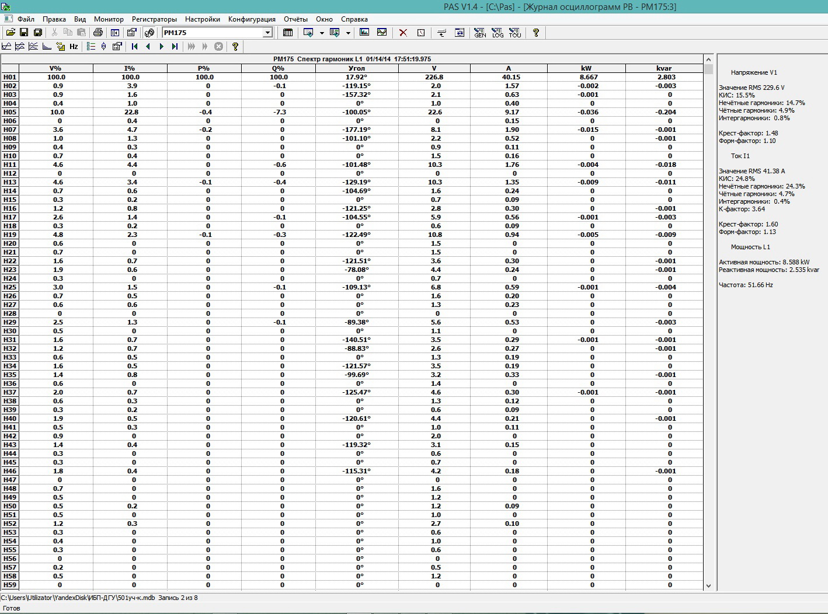828x614 pixels.
Task: Open the channel list options icon
Action: coord(91,47)
